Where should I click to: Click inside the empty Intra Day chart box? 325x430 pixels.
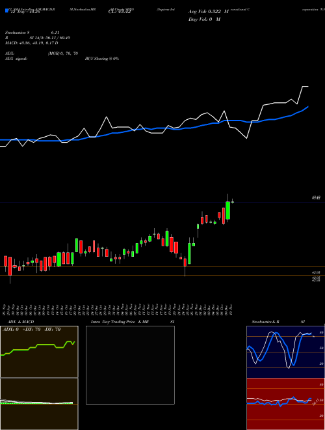pyautogui.click(x=130, y=365)
